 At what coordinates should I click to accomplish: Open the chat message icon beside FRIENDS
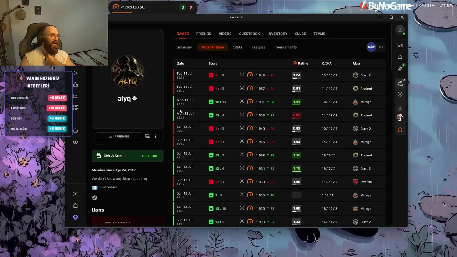point(148,136)
